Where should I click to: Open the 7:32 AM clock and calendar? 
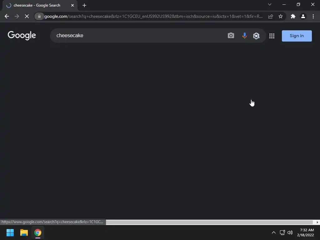point(306,232)
